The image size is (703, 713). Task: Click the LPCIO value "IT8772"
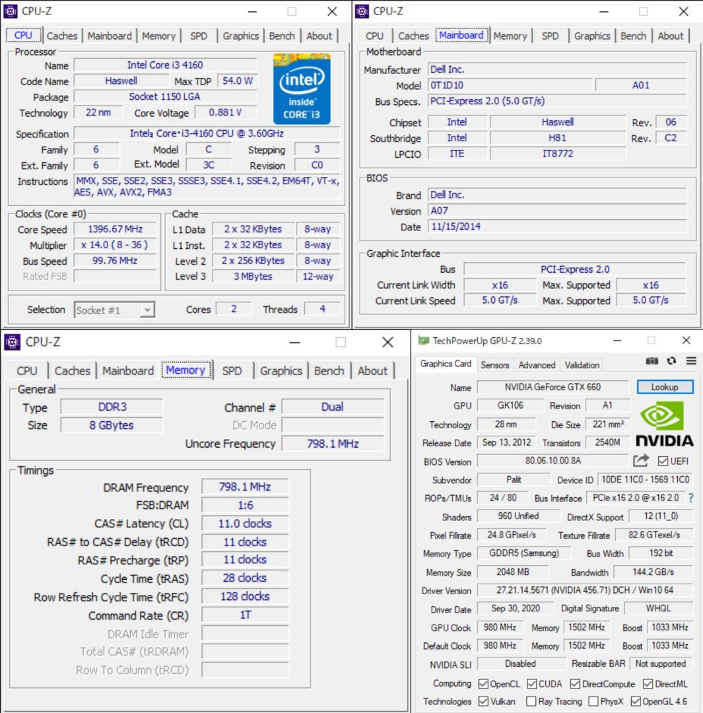pyautogui.click(x=558, y=154)
